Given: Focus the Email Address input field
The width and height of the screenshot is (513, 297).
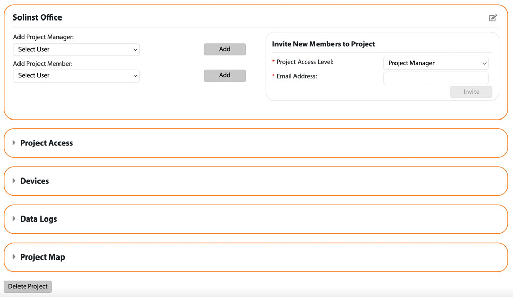Looking at the screenshot, I should pos(436,77).
